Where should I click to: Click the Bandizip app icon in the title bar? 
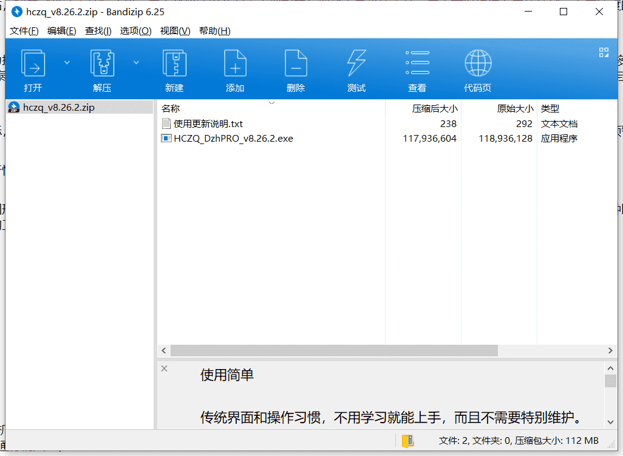(16, 12)
